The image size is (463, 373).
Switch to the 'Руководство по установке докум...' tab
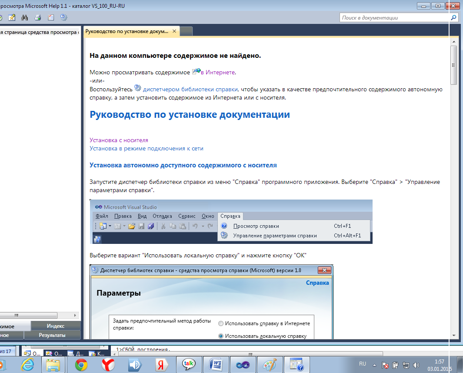click(127, 31)
